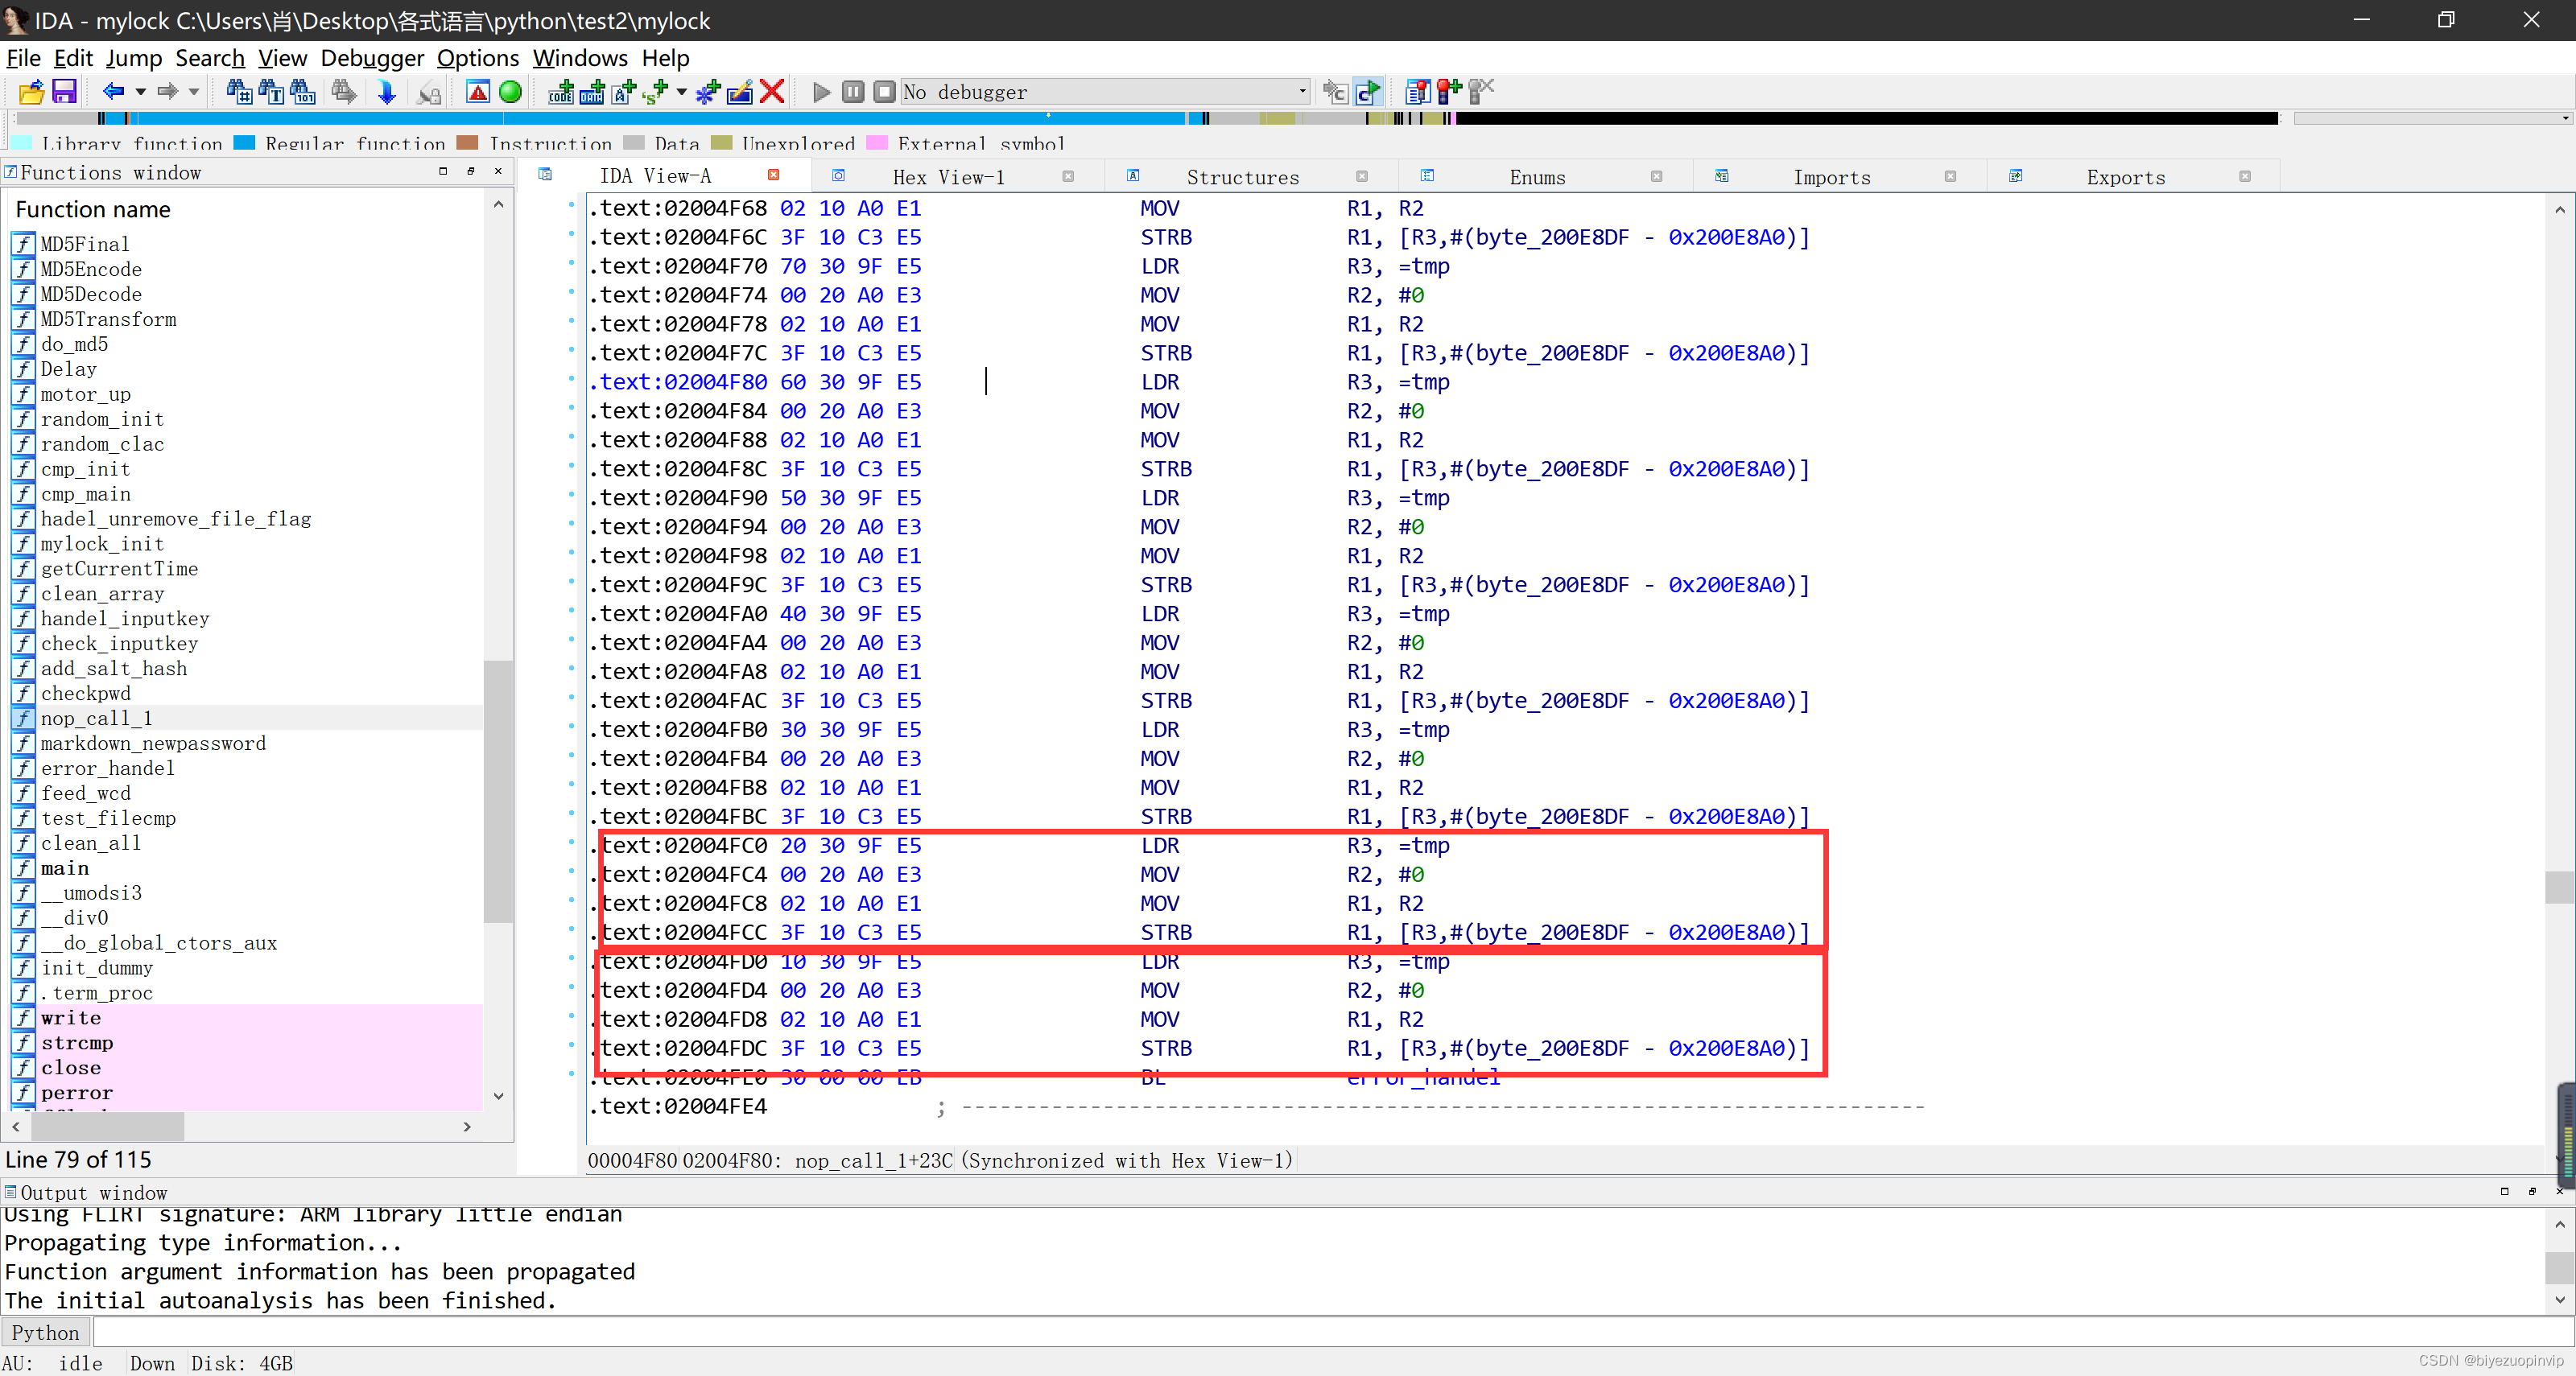Select the markdown_newpassword function entry
This screenshot has height=1376, width=2576.
point(153,744)
